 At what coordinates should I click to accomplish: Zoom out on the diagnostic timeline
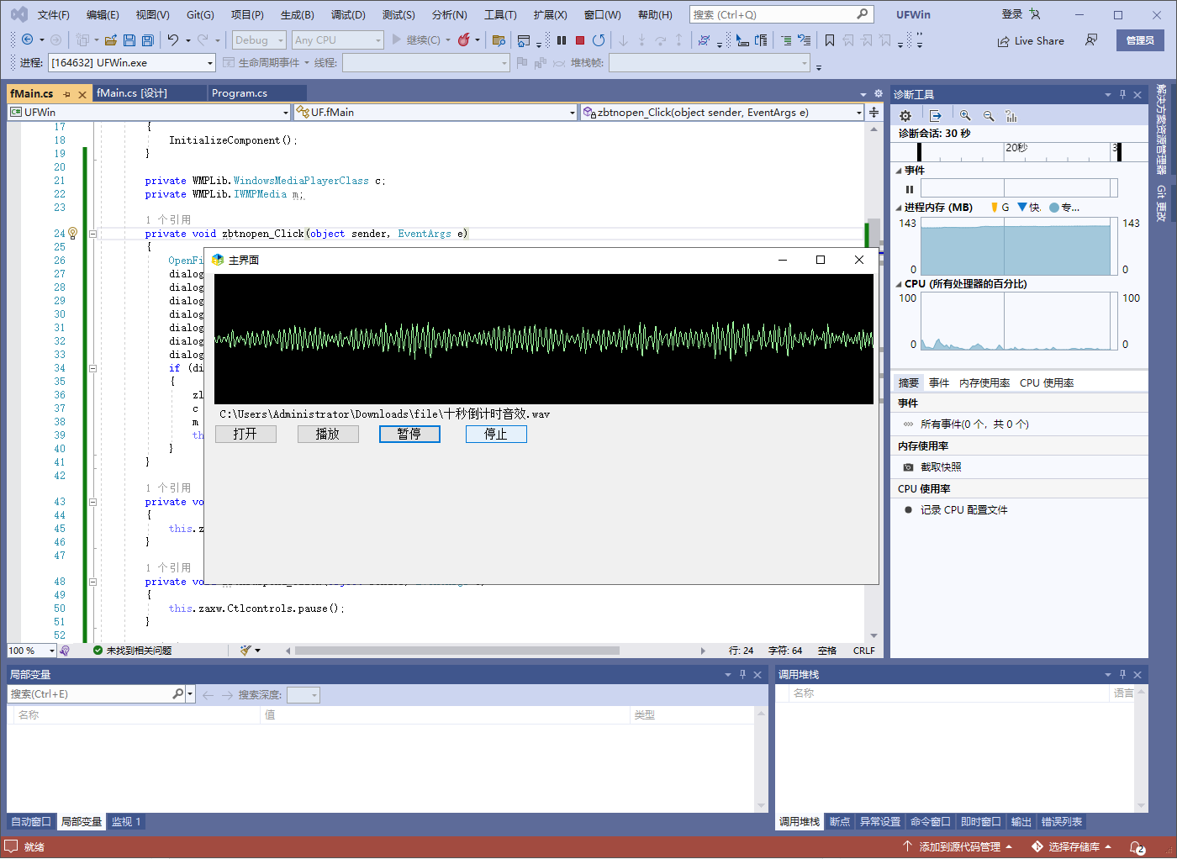[989, 116]
